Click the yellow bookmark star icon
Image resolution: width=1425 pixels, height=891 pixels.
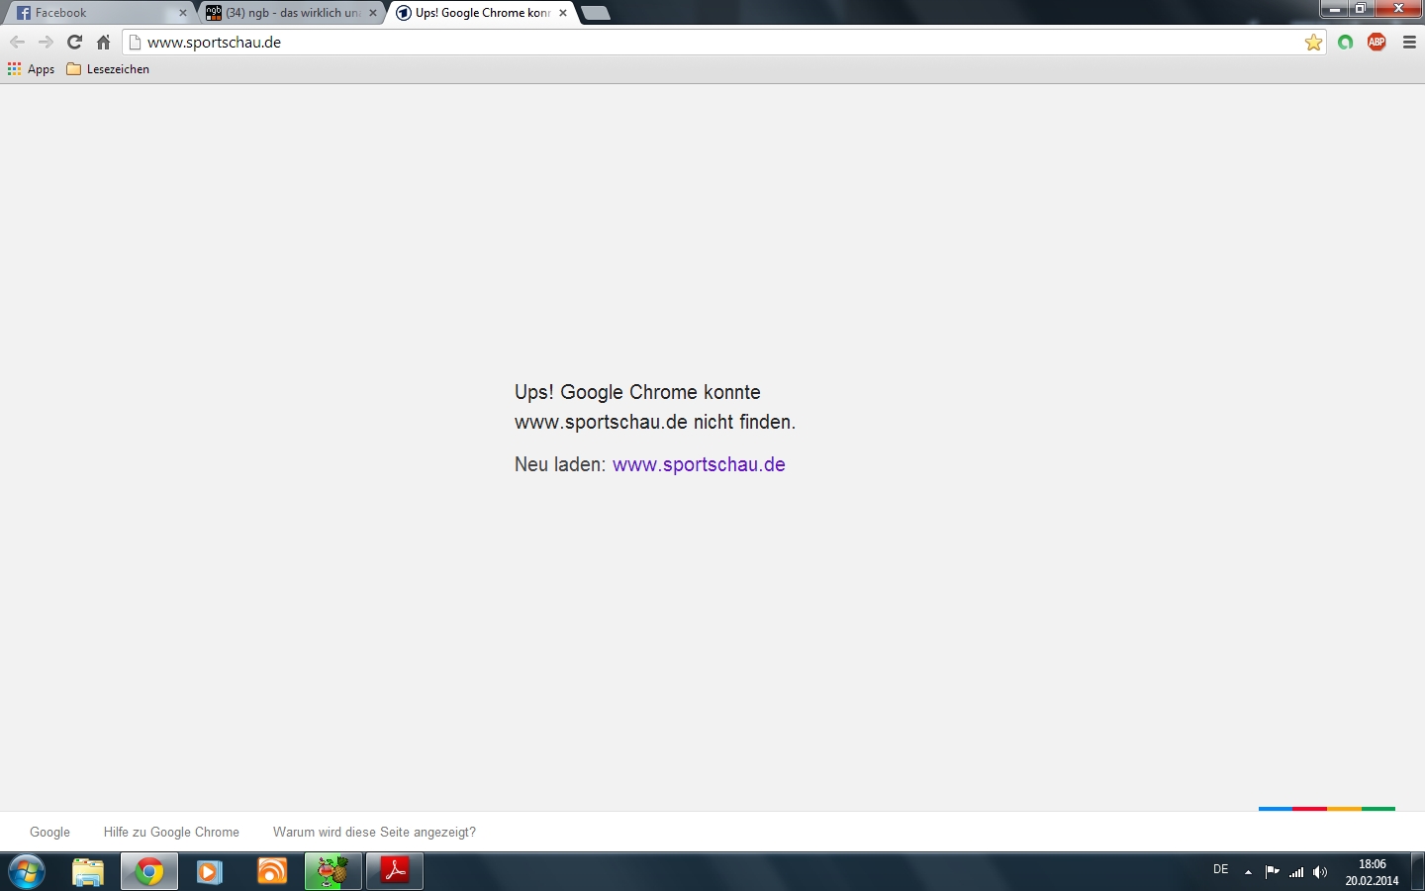[x=1313, y=42]
